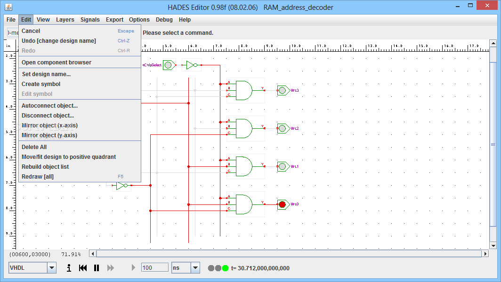This screenshot has width=501, height=282.
Task: Choose Delete All
Action: click(80, 147)
